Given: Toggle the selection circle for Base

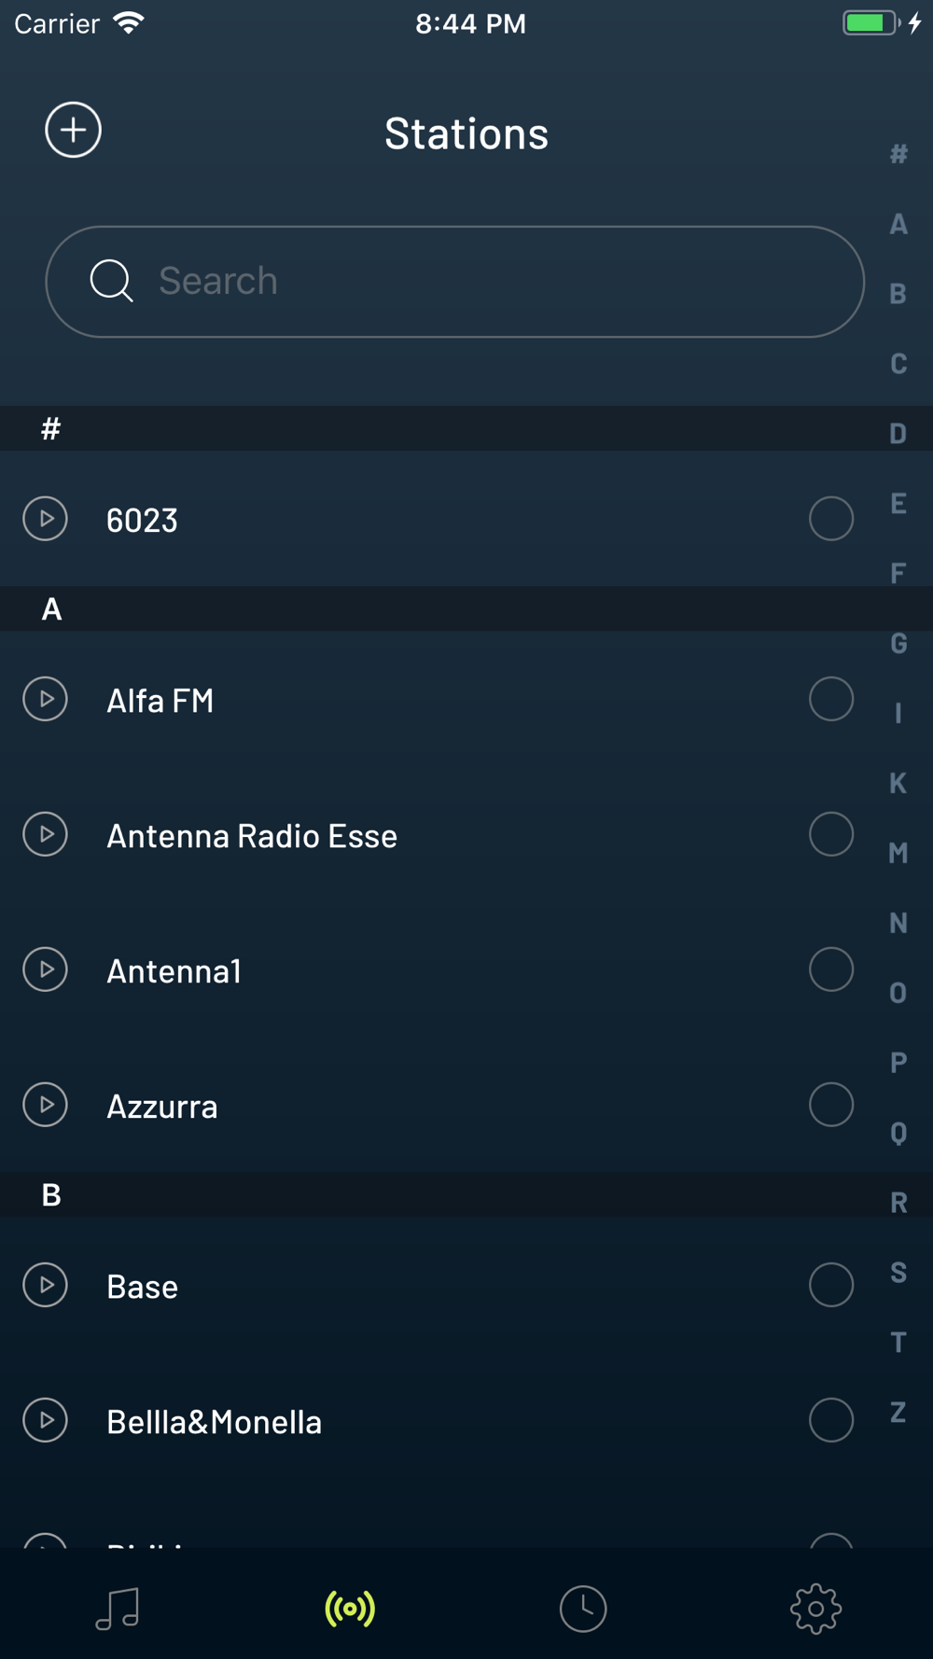Looking at the screenshot, I should (x=831, y=1285).
